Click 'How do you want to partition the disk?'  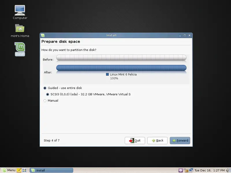(x=69, y=50)
